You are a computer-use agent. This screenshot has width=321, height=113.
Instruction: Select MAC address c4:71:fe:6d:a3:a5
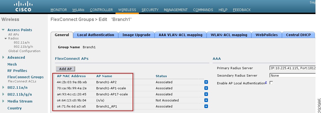click(71, 106)
